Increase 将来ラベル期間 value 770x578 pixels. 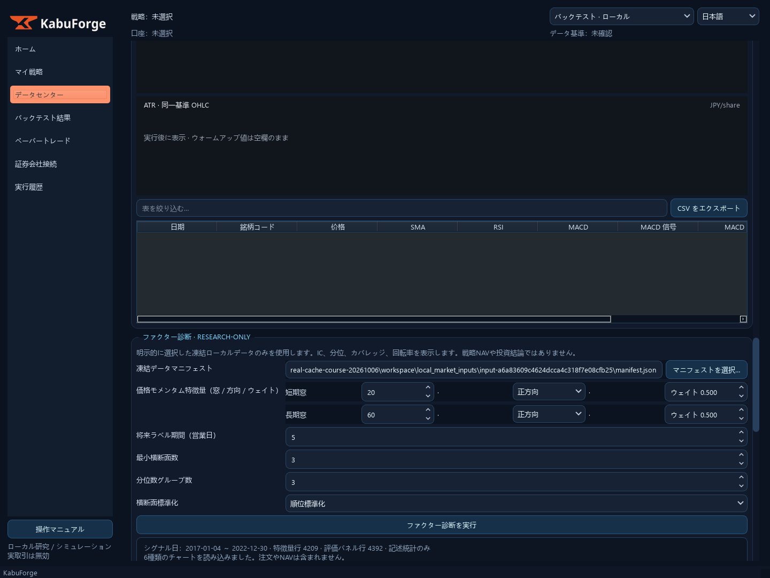(x=741, y=433)
